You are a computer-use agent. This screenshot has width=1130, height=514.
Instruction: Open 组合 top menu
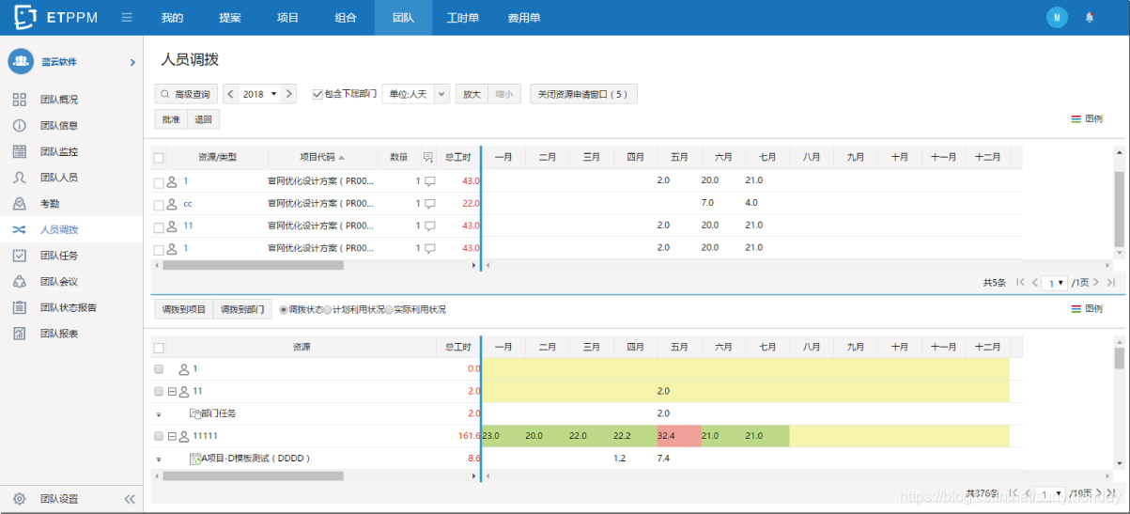(x=345, y=18)
